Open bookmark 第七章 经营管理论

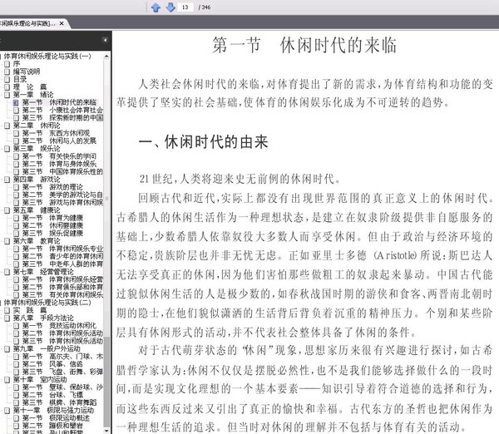click(x=43, y=272)
